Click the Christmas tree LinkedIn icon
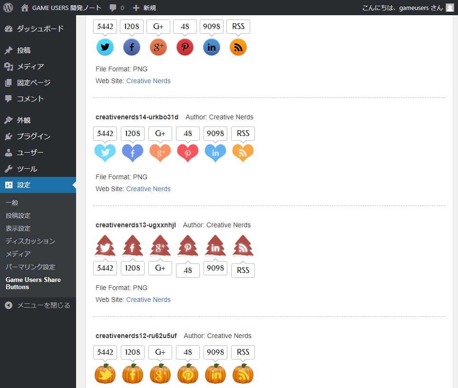Viewport: 458px width, 388px height. point(215,246)
